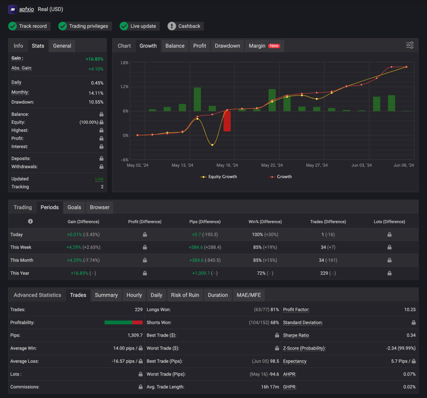This screenshot has width=427, height=398.
Task: Open the Risk of Ruin tab
Action: point(185,295)
